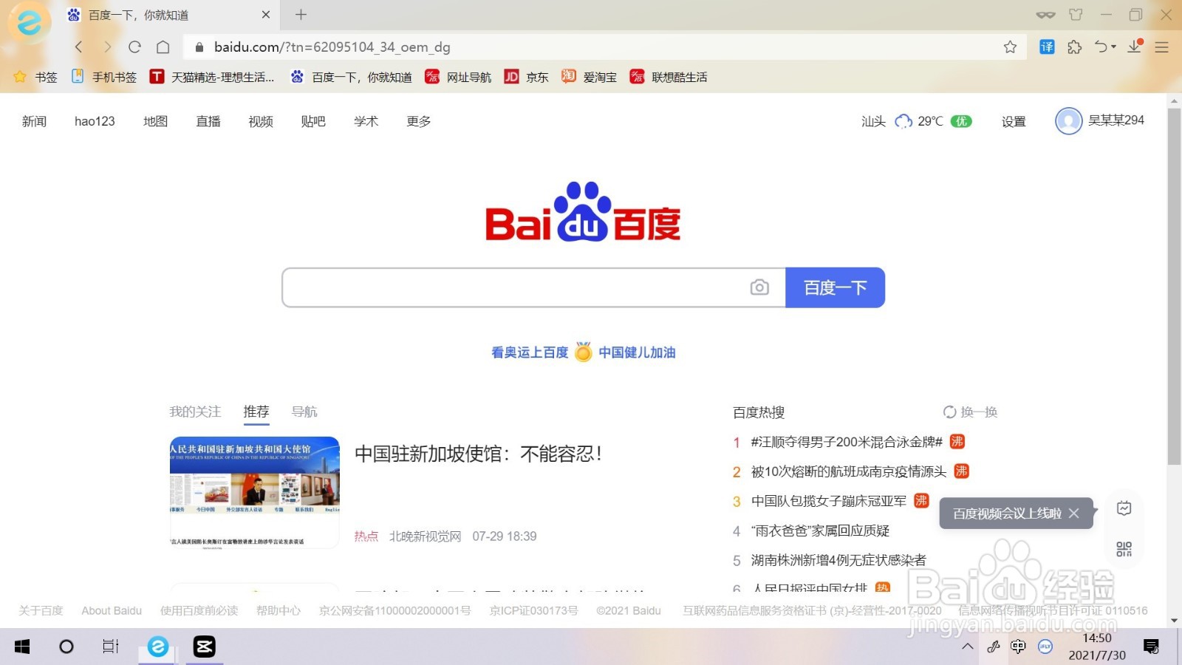Expand the 更多 menu
Viewport: 1182px width, 665px height.
419,121
